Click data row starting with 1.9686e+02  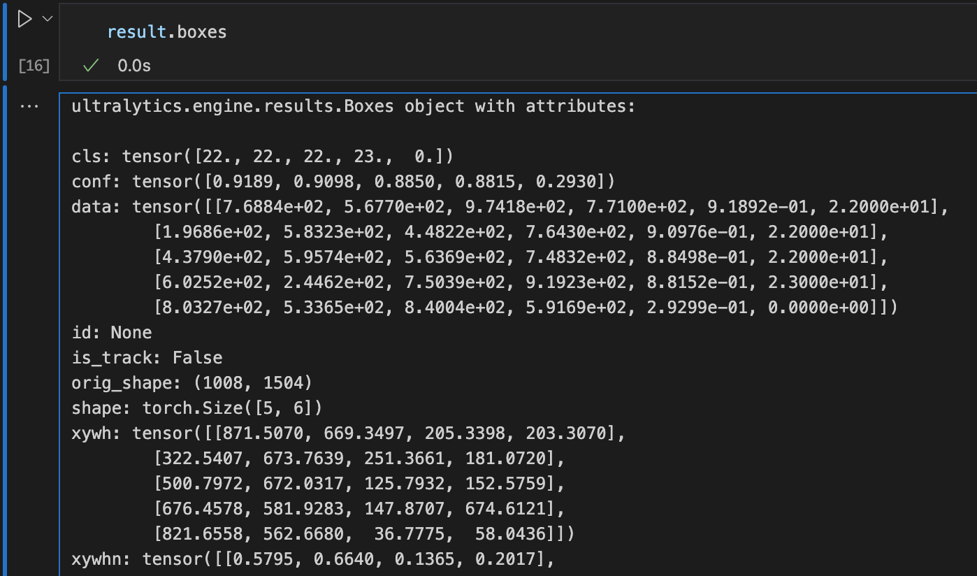click(x=521, y=232)
